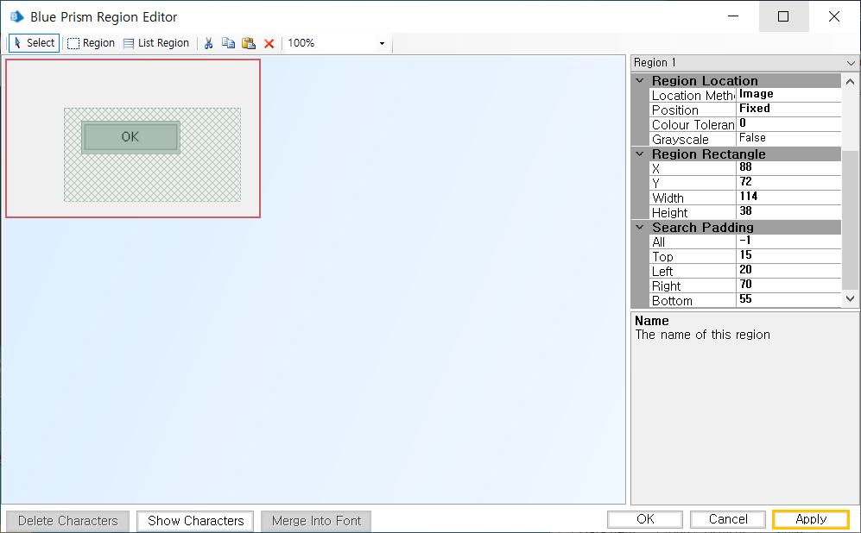
Task: Confirm with the bottom OK button
Action: (645, 518)
